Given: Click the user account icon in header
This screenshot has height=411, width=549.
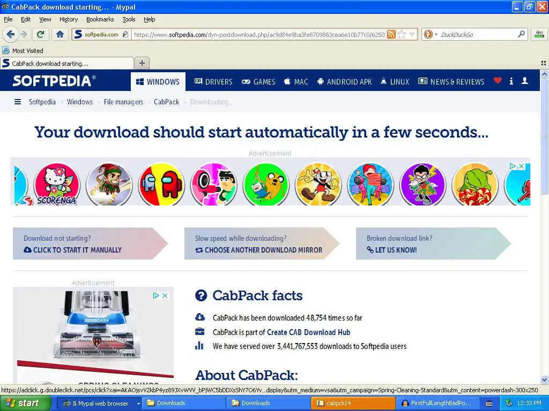Looking at the screenshot, I should coord(524,81).
